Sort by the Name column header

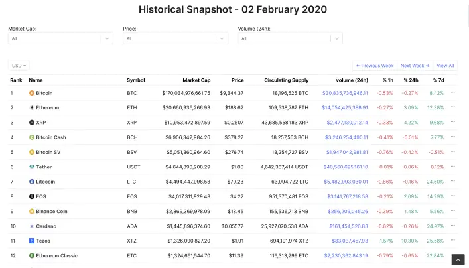[36, 80]
